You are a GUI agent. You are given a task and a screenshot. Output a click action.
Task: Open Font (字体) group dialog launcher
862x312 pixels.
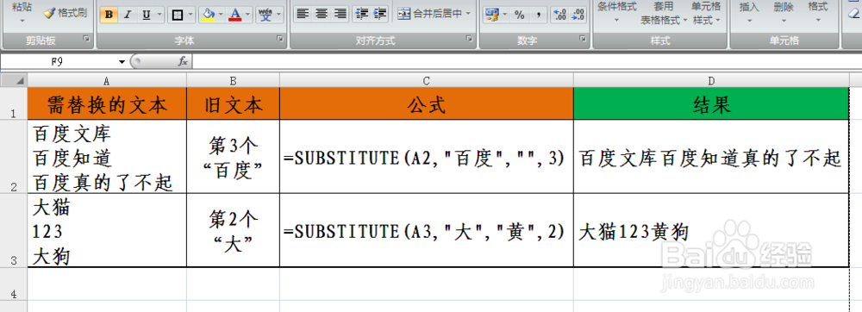pyautogui.click(x=280, y=39)
